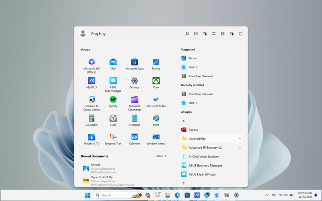Launch the pinned Xbox app
The height and width of the screenshot is (201, 322).
point(156,83)
